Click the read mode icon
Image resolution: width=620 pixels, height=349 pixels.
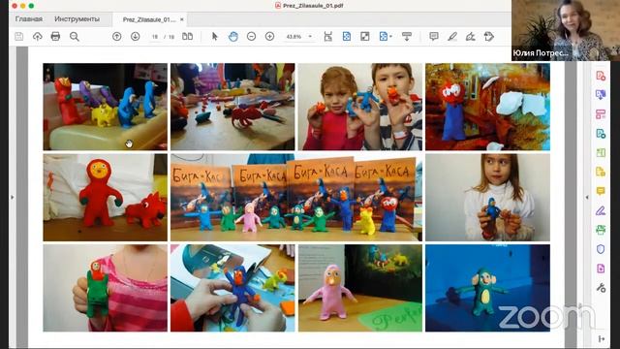coord(407,37)
